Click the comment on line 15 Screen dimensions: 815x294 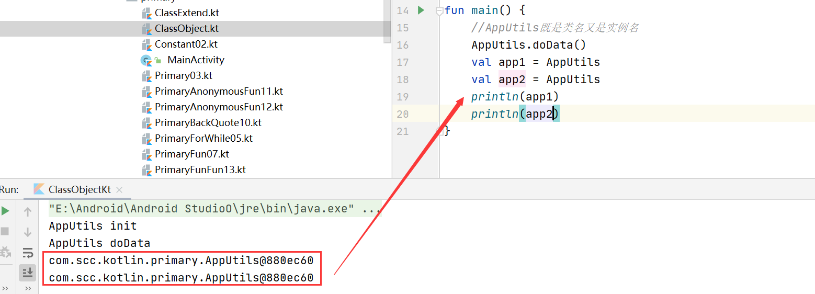pos(555,28)
